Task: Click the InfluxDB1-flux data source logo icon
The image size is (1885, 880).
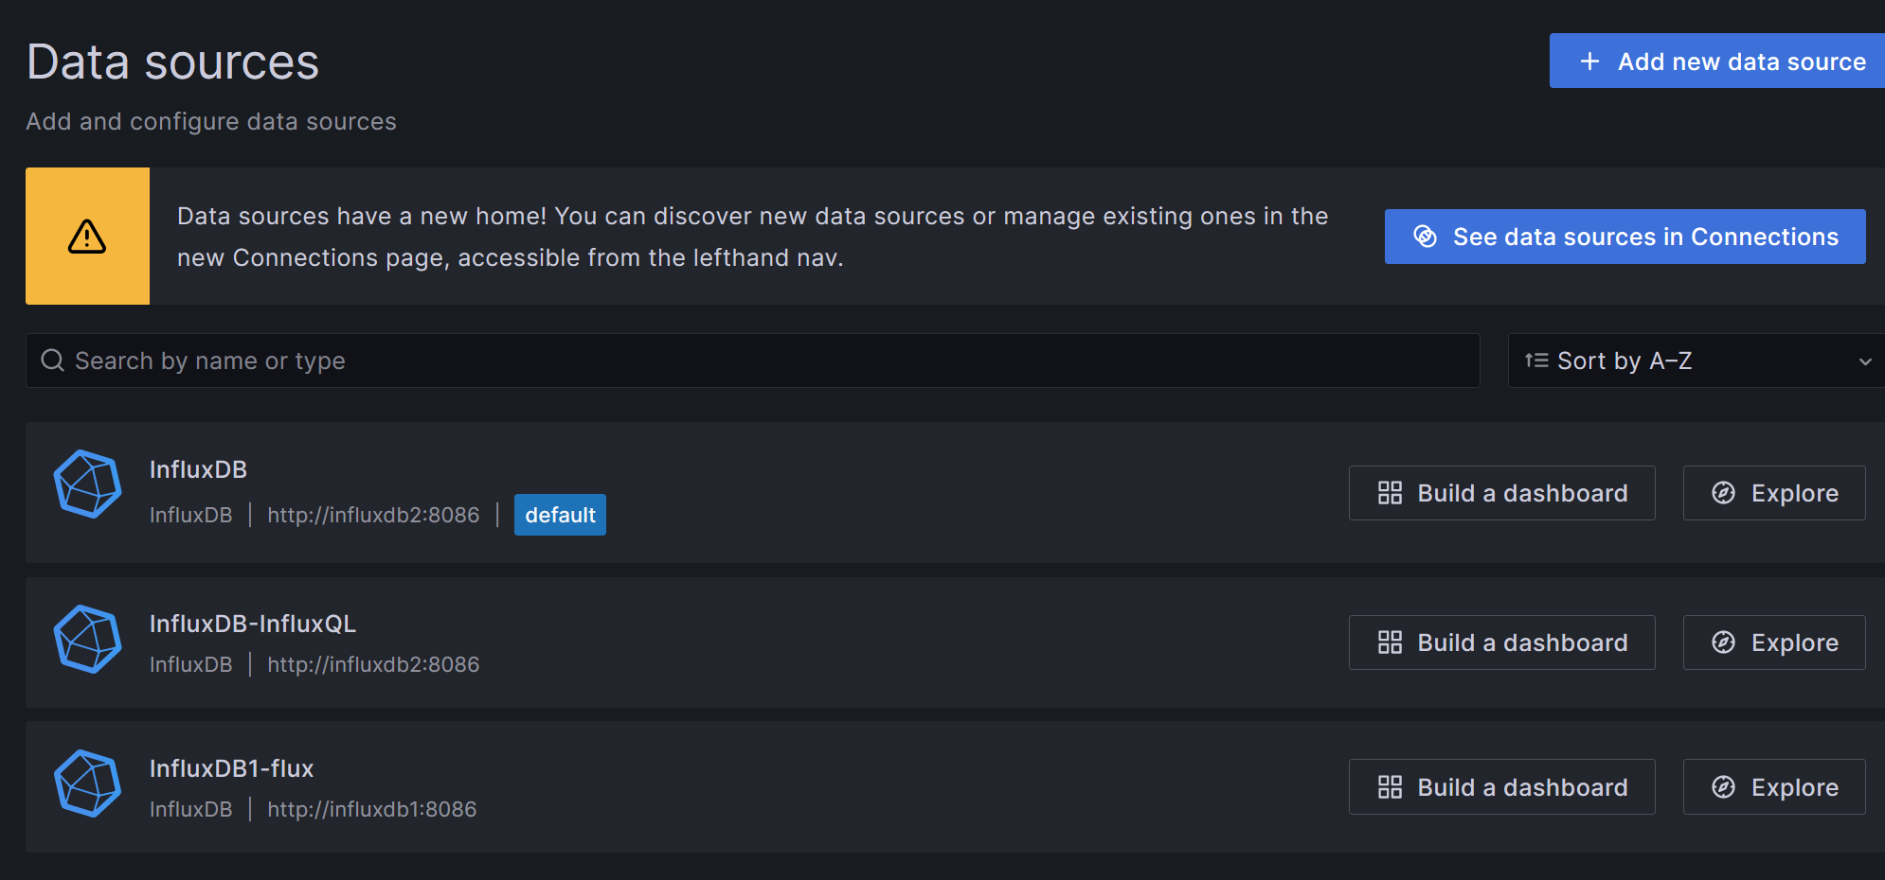Action: pyautogui.click(x=87, y=784)
